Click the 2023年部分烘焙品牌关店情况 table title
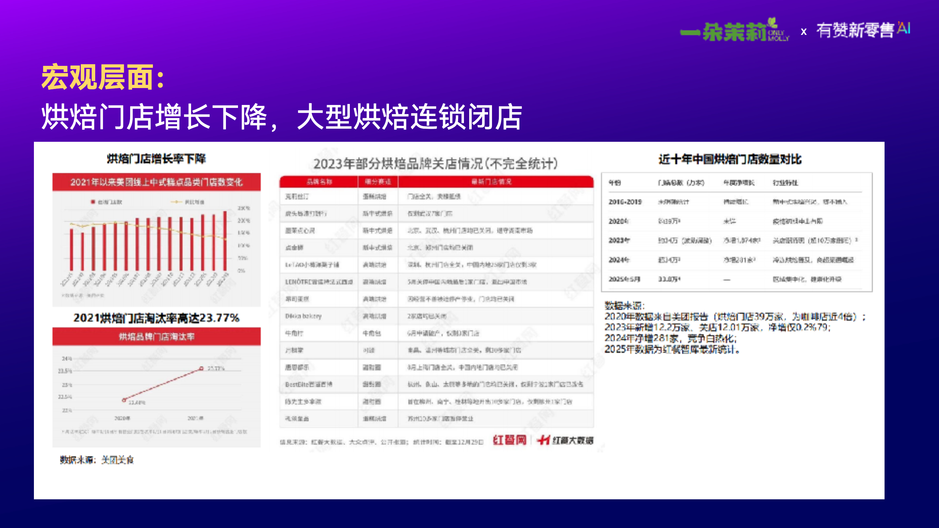This screenshot has width=939, height=528. [436, 164]
